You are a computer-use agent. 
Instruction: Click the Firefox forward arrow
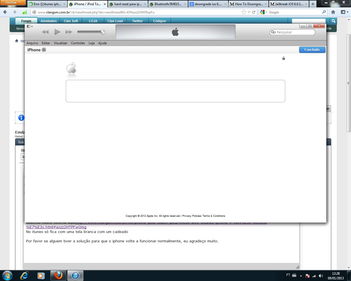click(15, 12)
